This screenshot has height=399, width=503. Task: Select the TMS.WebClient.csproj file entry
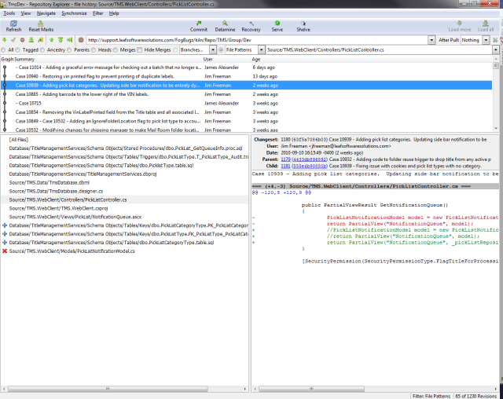pyautogui.click(x=58, y=208)
